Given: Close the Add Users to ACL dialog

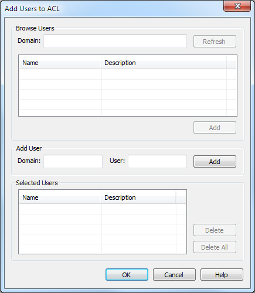Looking at the screenshot, I should [x=237, y=6].
